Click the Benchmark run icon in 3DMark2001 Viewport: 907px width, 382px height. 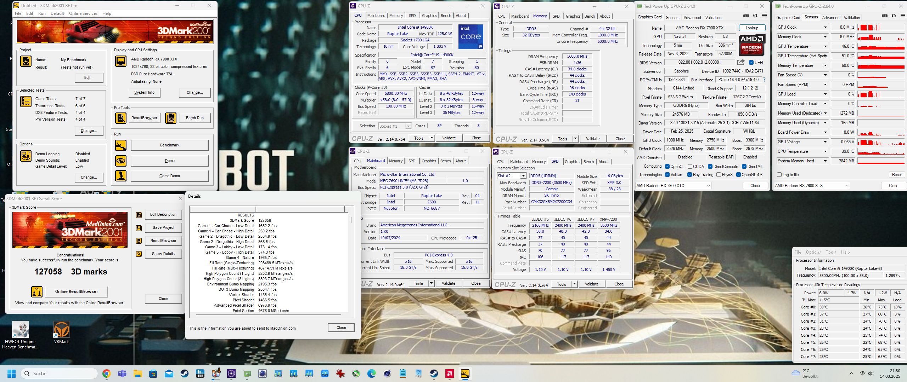click(x=121, y=145)
